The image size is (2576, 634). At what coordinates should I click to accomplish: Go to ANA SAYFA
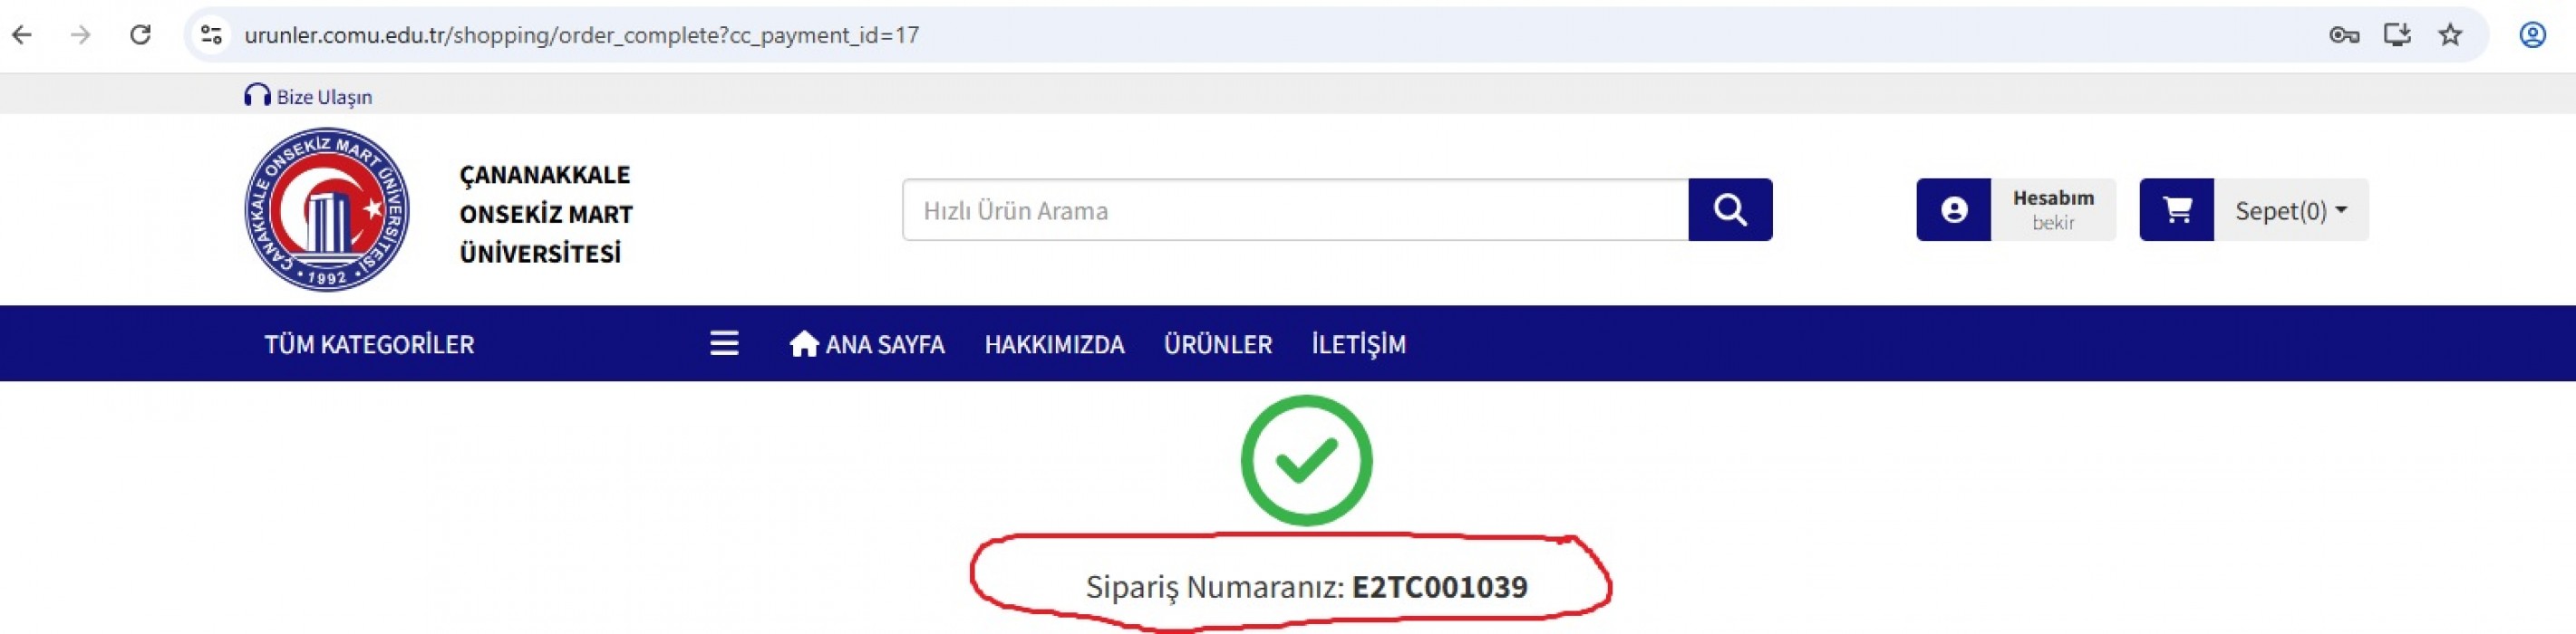[867, 344]
